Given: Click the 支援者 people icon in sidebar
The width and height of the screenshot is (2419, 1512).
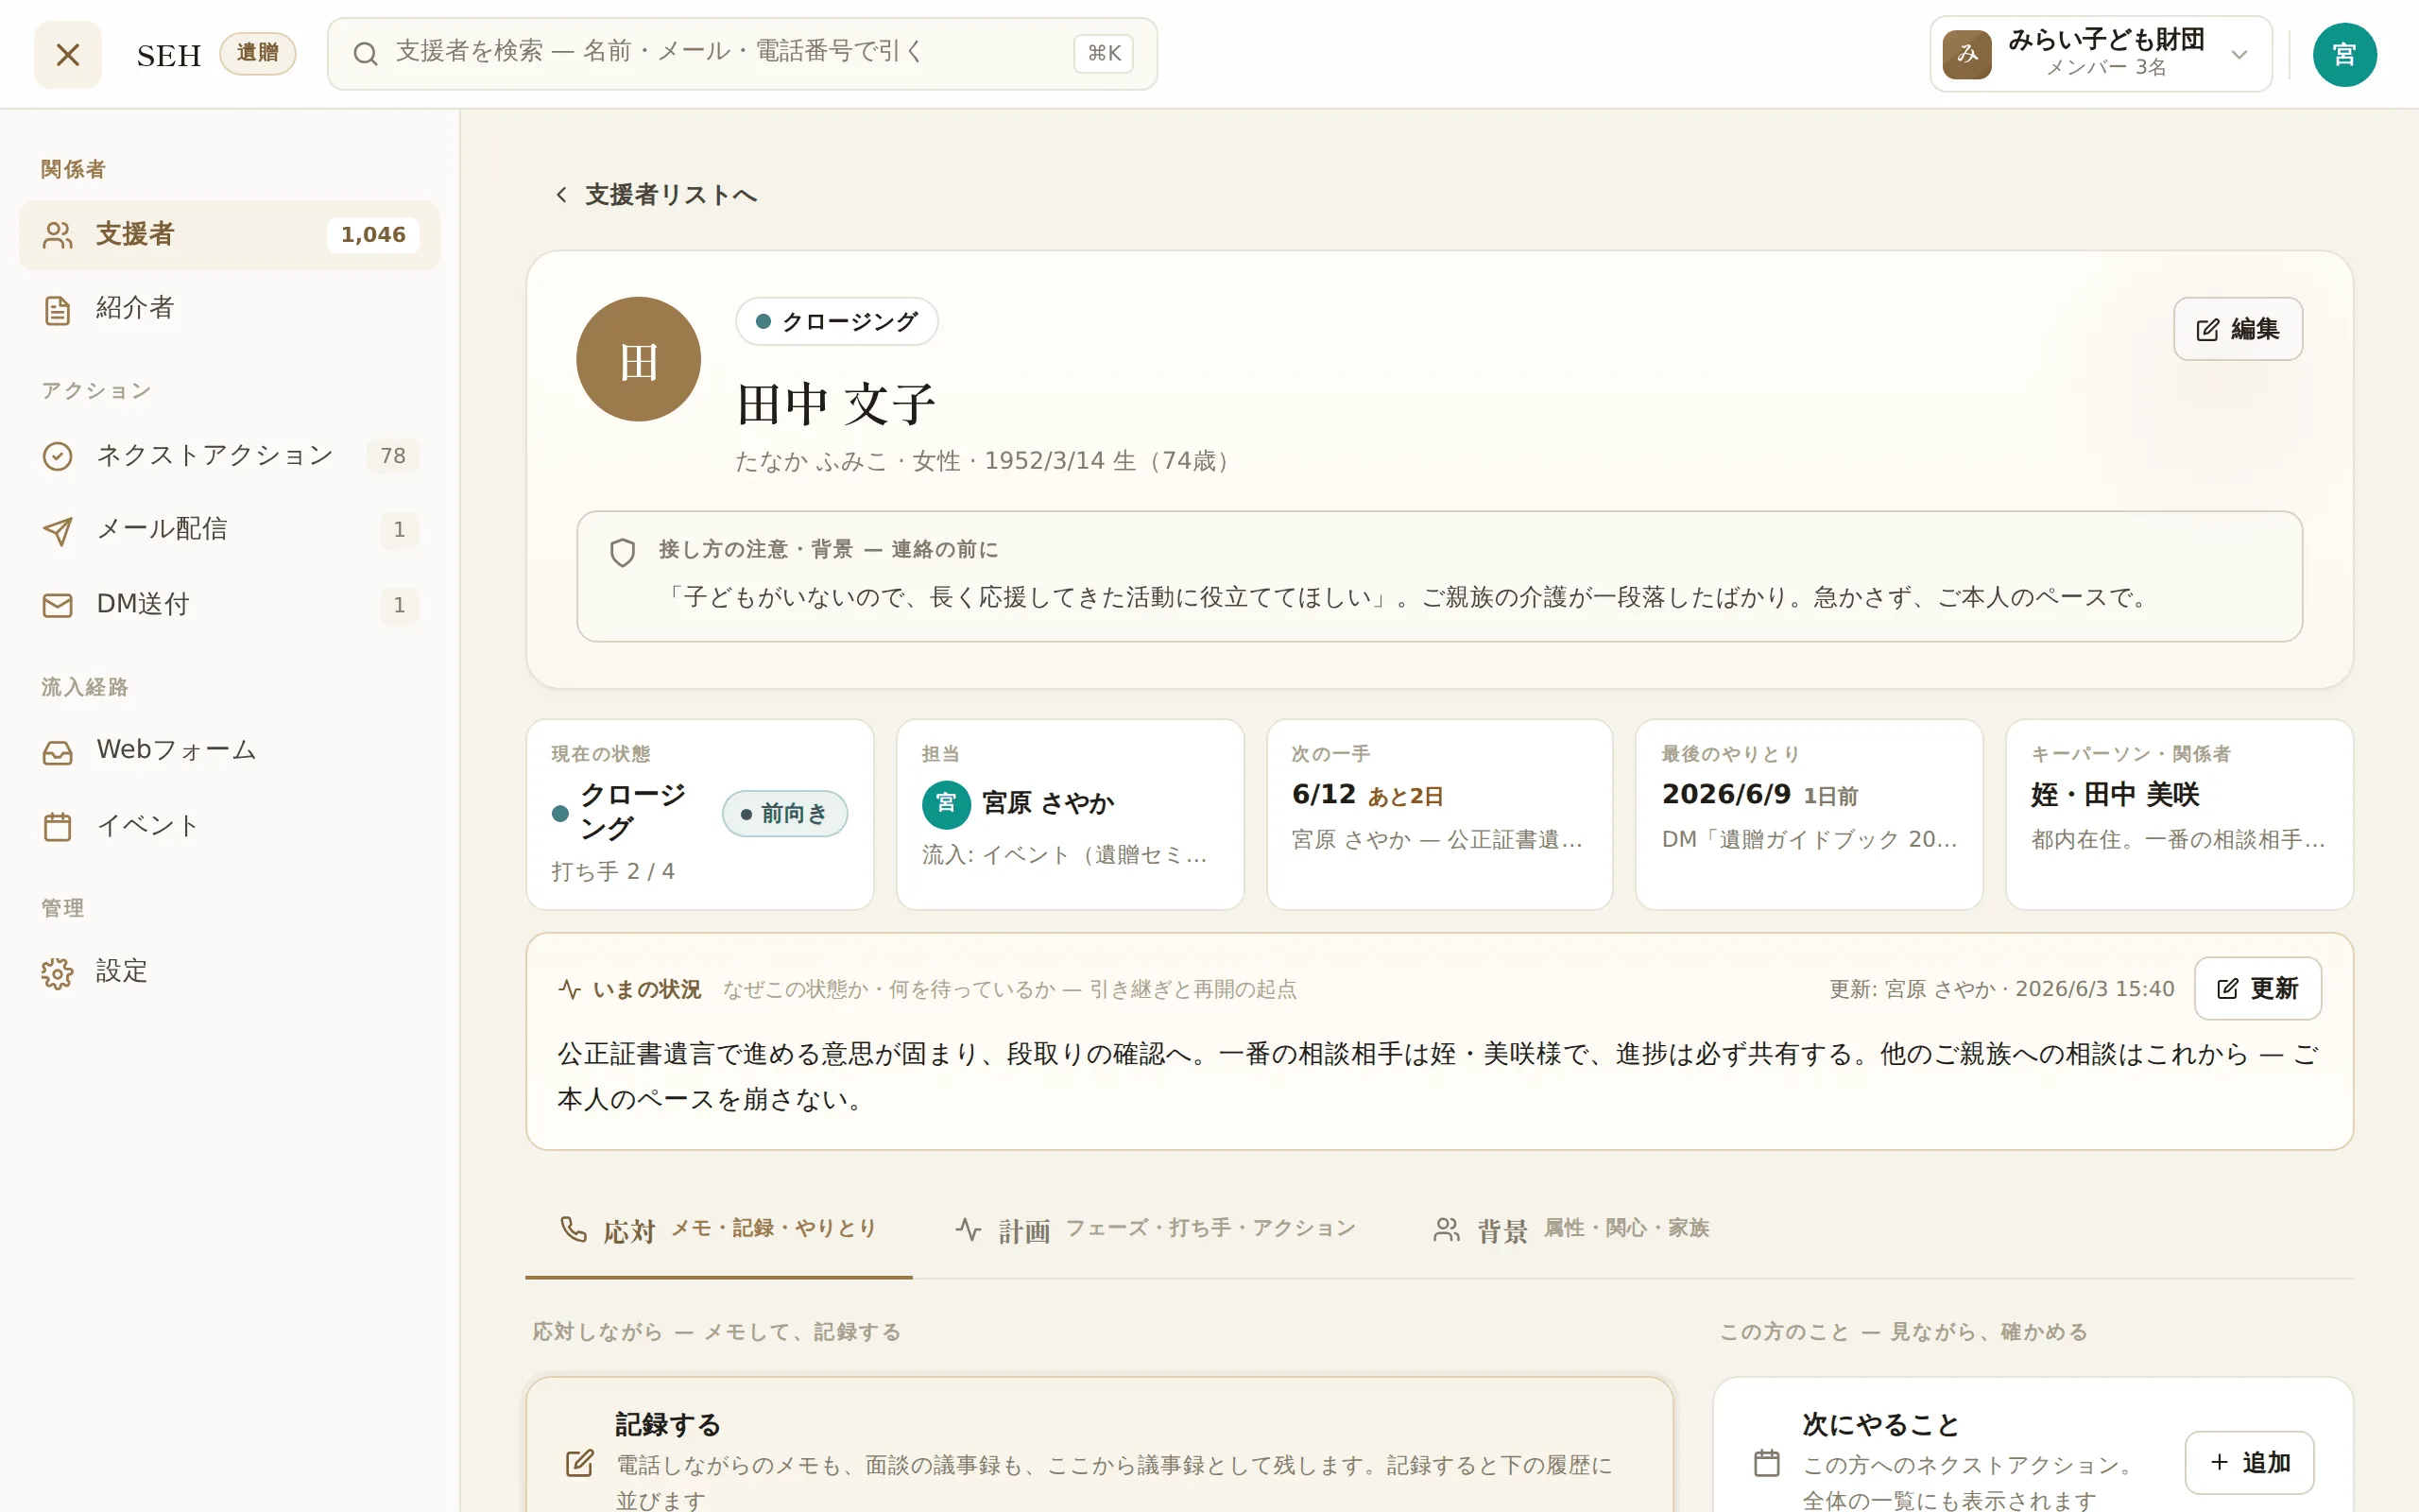Looking at the screenshot, I should point(58,235).
